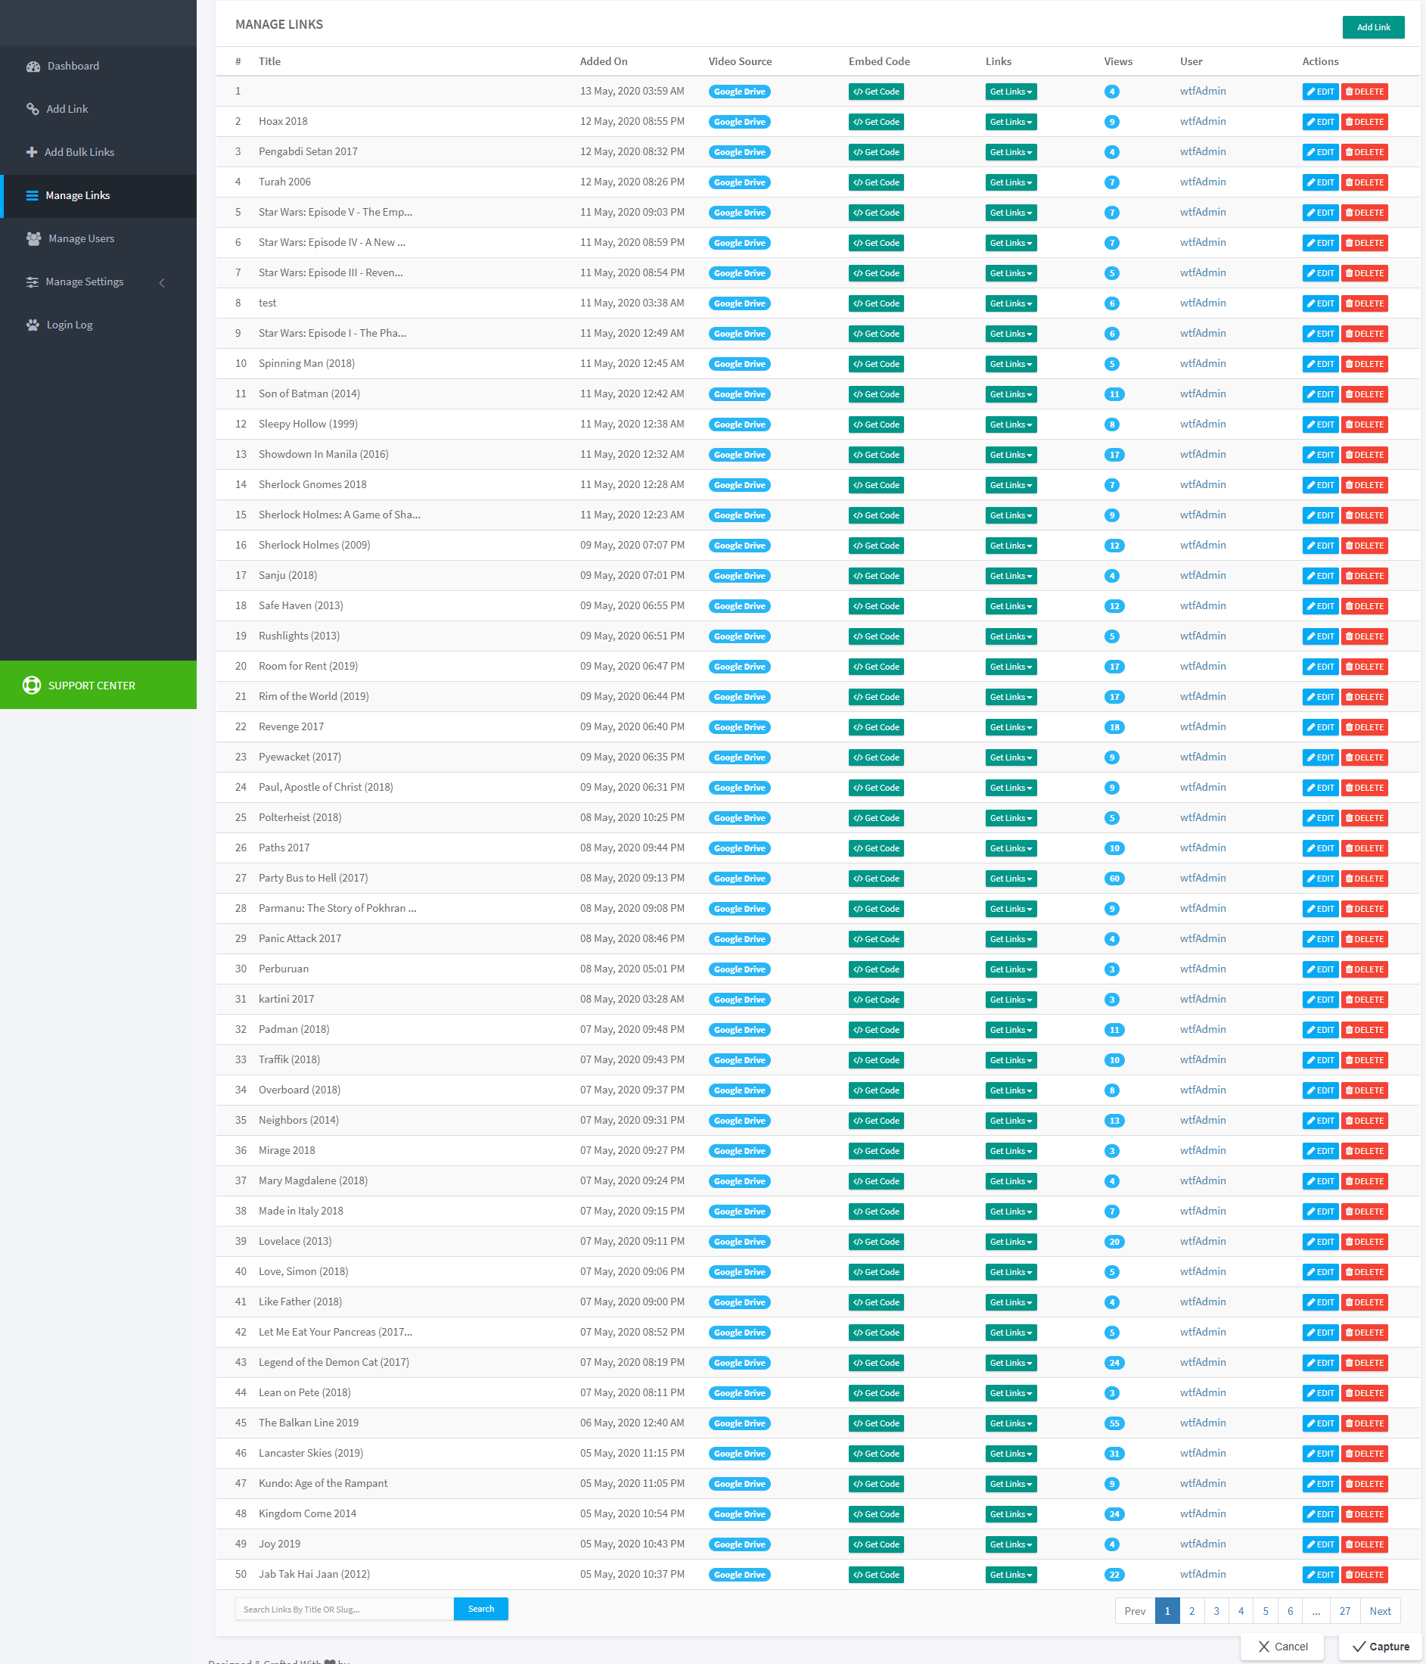Viewport: 1426px width, 1664px height.
Task: Click the Manage Settings sliders icon
Action: coord(32,282)
